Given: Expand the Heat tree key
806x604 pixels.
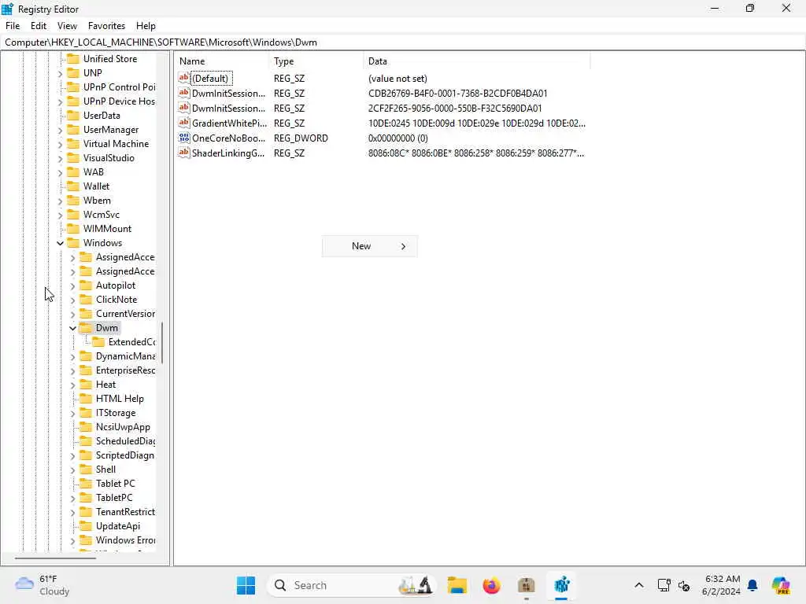Looking at the screenshot, I should tap(72, 385).
